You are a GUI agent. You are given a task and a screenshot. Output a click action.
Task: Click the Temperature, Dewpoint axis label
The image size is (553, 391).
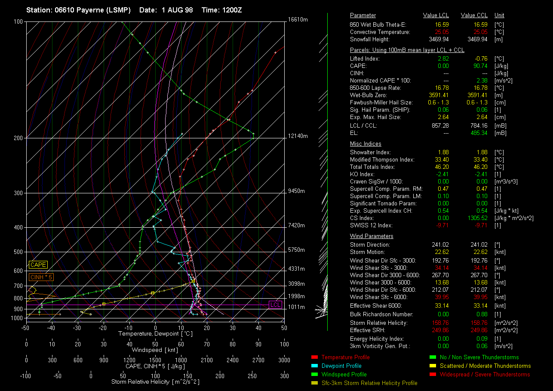point(155,334)
